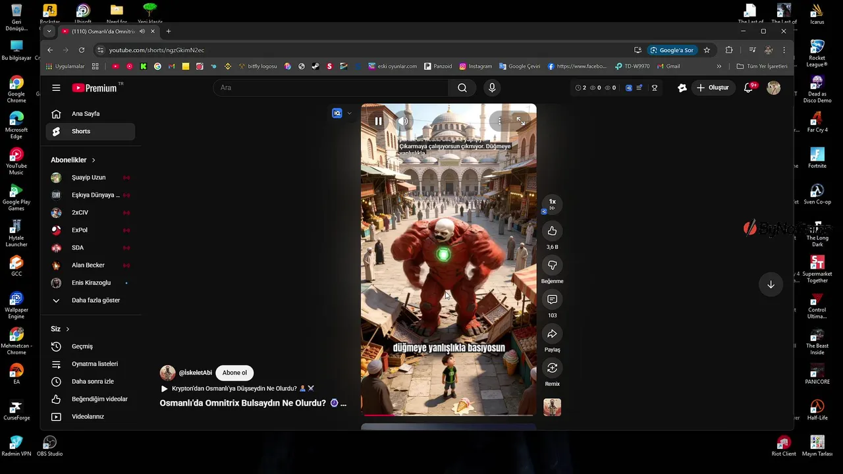843x474 pixels.
Task: Toggle the blue extension icon in YouTube header
Action: click(629, 88)
